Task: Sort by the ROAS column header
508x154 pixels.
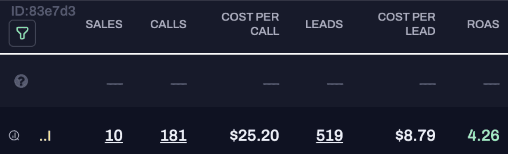Action: click(x=483, y=24)
